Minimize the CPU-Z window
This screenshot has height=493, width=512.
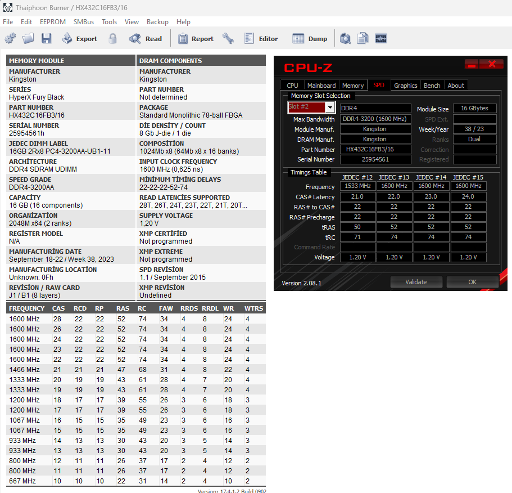[x=472, y=64]
